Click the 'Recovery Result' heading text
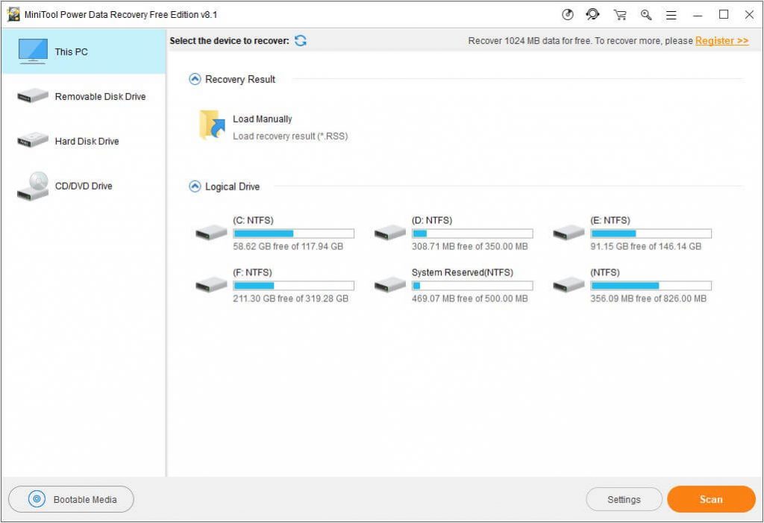This screenshot has width=764, height=523. (x=240, y=79)
